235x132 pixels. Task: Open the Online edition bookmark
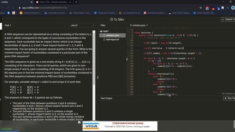(x=80, y=13)
